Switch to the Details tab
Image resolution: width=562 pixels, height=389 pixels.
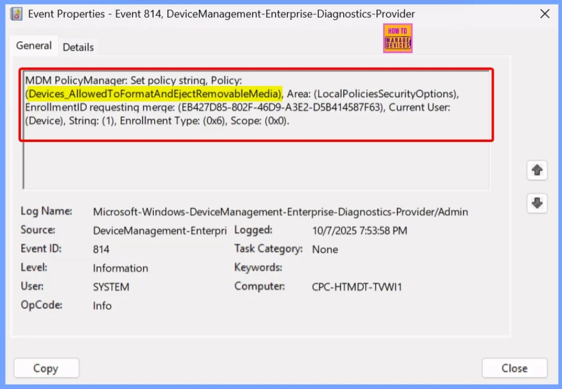tap(78, 47)
